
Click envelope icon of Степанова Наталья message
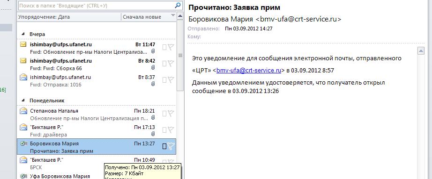23,111
